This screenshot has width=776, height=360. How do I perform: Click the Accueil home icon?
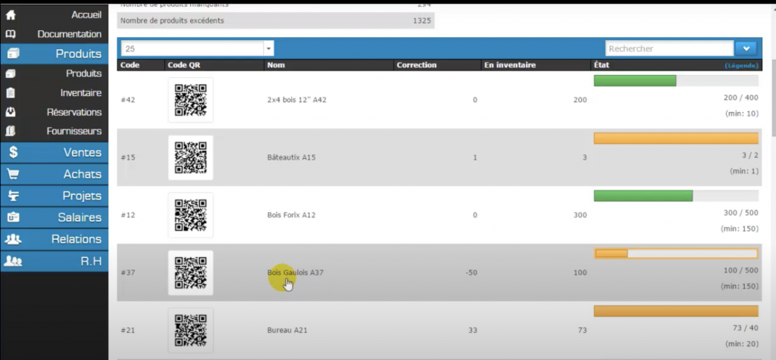[x=11, y=14]
